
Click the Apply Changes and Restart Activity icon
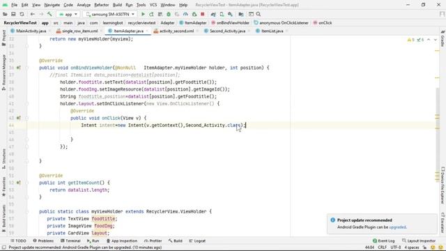tap(151, 14)
